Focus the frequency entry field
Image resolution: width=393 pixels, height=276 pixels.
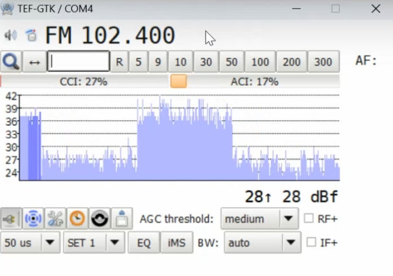coord(78,61)
